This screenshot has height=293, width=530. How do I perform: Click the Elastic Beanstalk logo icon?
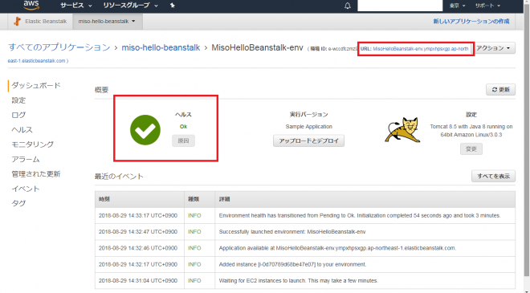(17, 22)
